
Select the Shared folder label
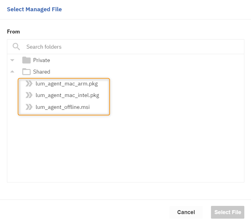coord(42,72)
